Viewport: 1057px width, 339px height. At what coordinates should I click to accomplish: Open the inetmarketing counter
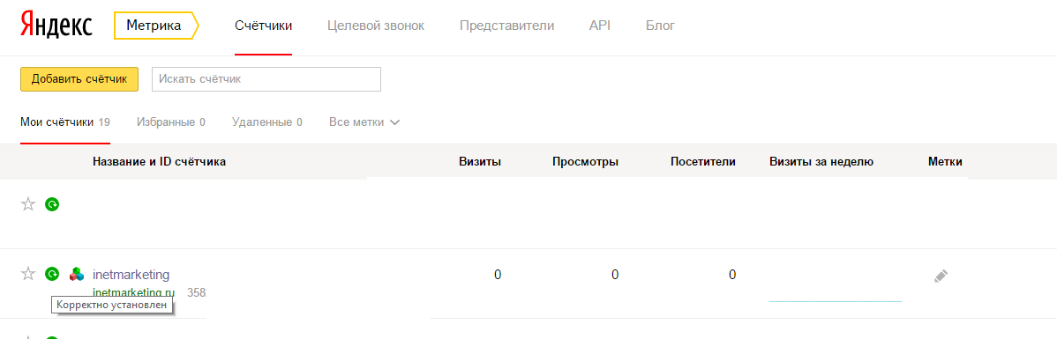pyautogui.click(x=131, y=275)
